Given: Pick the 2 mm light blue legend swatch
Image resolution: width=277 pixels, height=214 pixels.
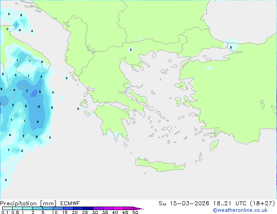Looking at the screenshot, I should coord(38,208).
